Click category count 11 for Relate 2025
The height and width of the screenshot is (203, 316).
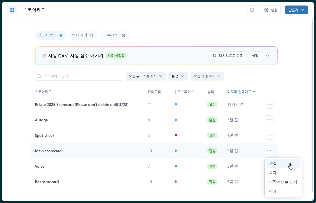150,105
